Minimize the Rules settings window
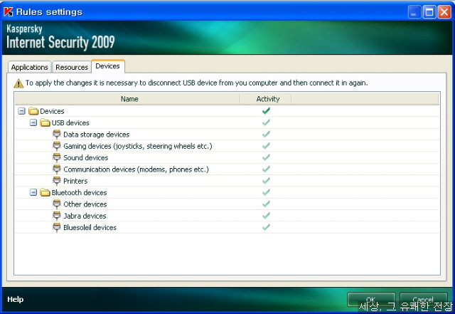 click(414, 12)
